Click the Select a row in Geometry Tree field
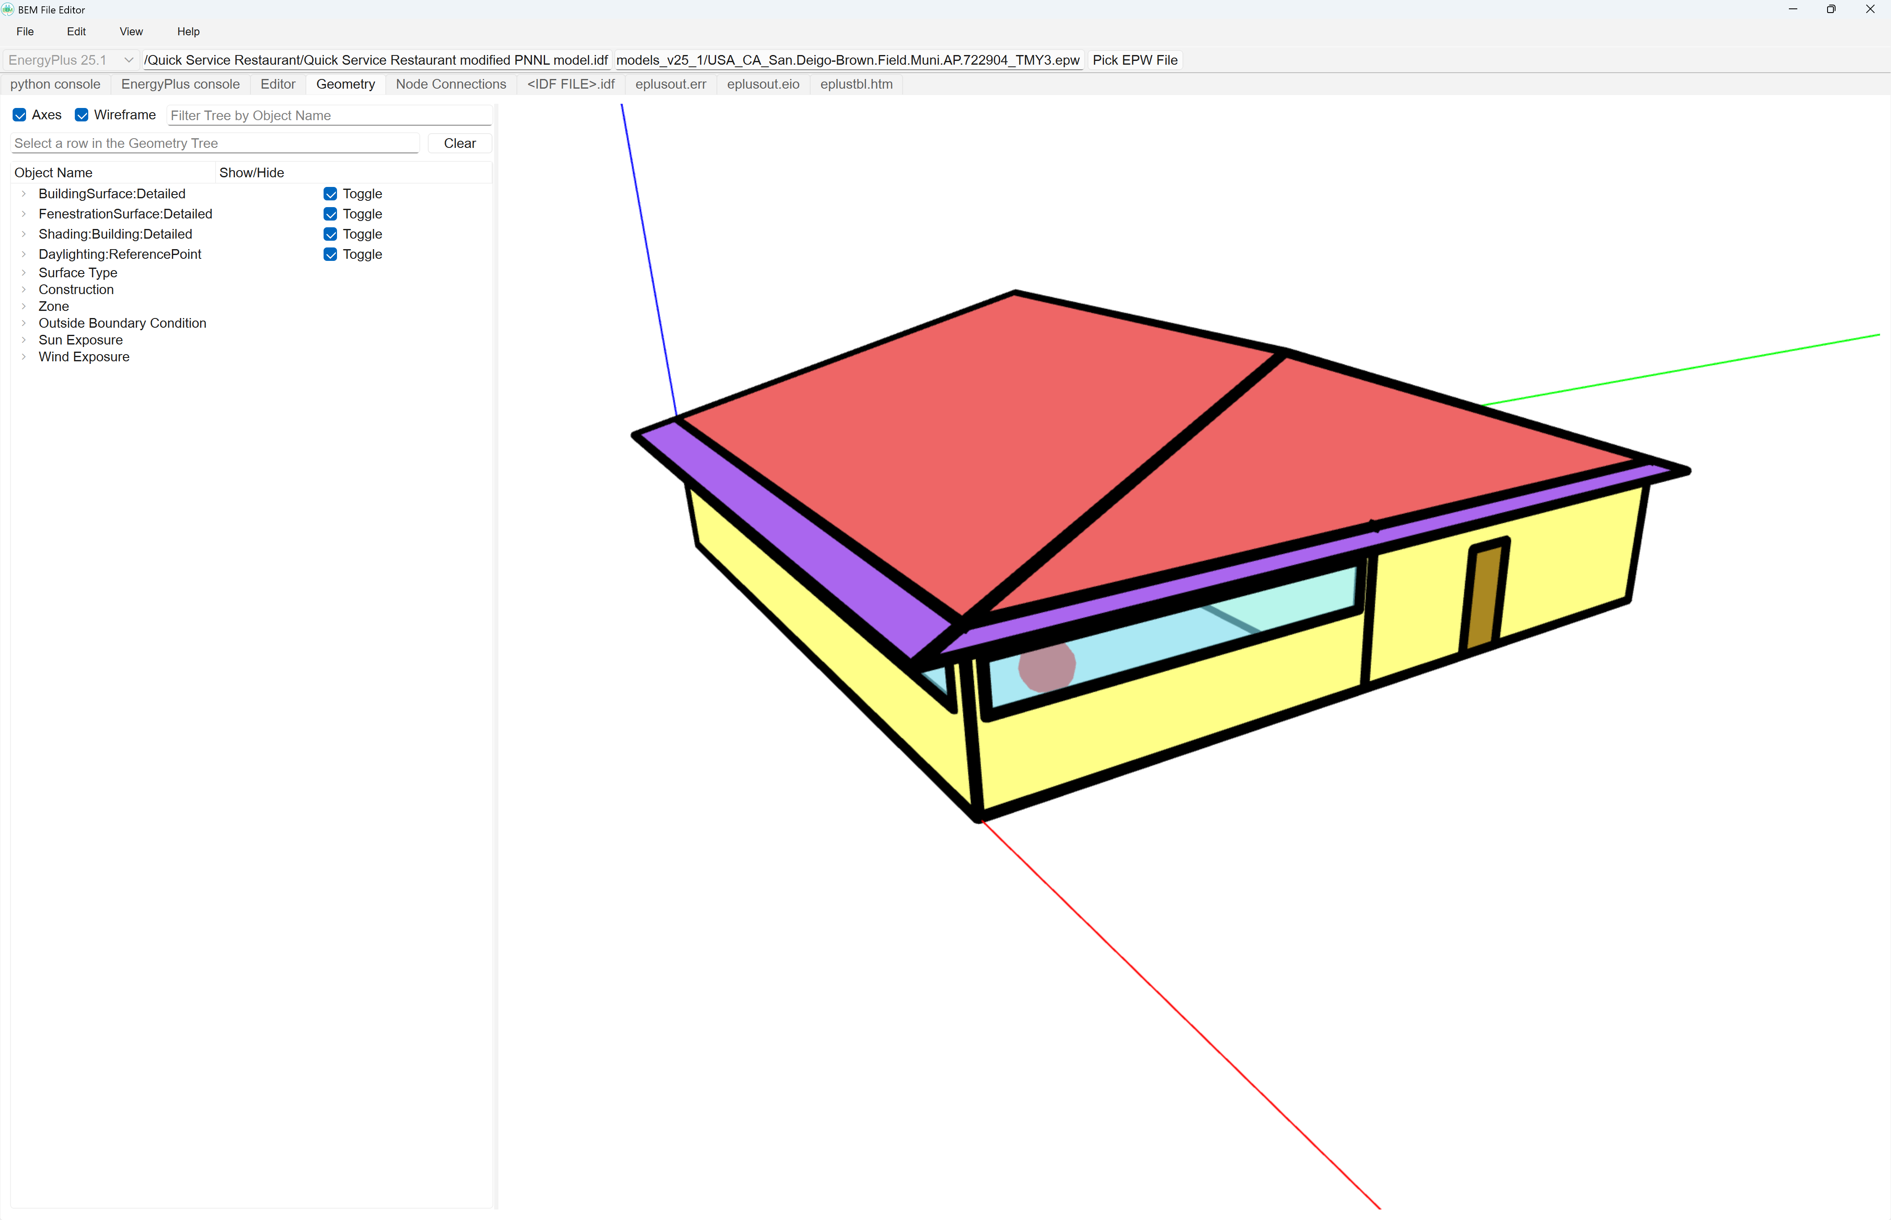Viewport: 1891px width, 1220px height. pyautogui.click(x=215, y=143)
